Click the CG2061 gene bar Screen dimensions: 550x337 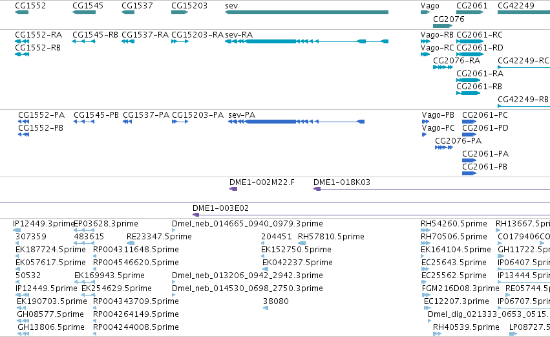coord(470,12)
